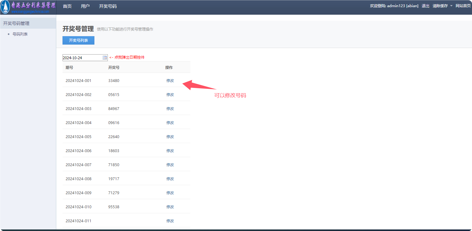The width and height of the screenshot is (472, 231).
Task: Modify draw number 09616 row
Action: pyautogui.click(x=170, y=123)
